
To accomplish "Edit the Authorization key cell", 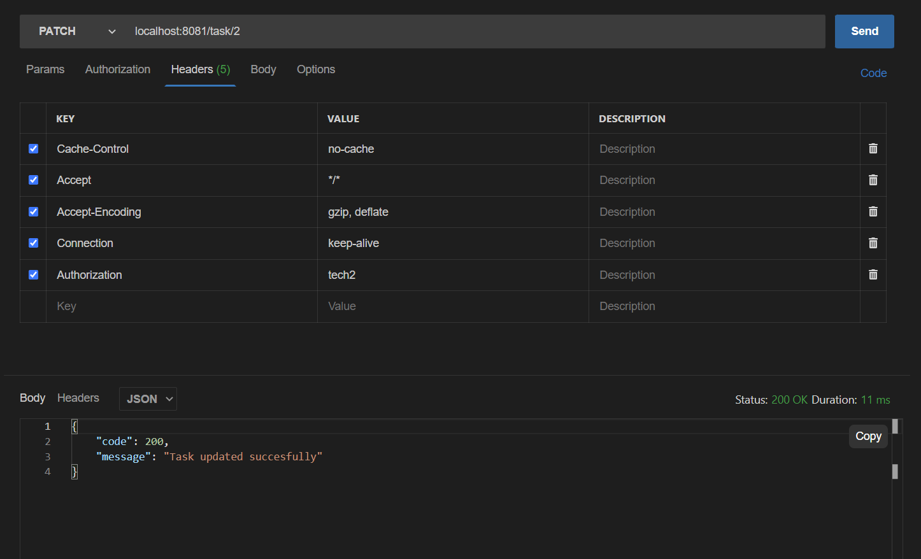I will pos(182,275).
